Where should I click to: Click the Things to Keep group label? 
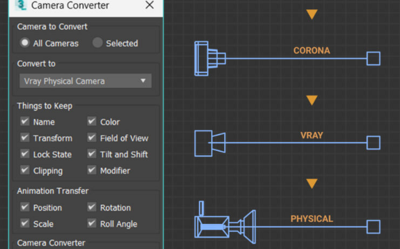45,106
